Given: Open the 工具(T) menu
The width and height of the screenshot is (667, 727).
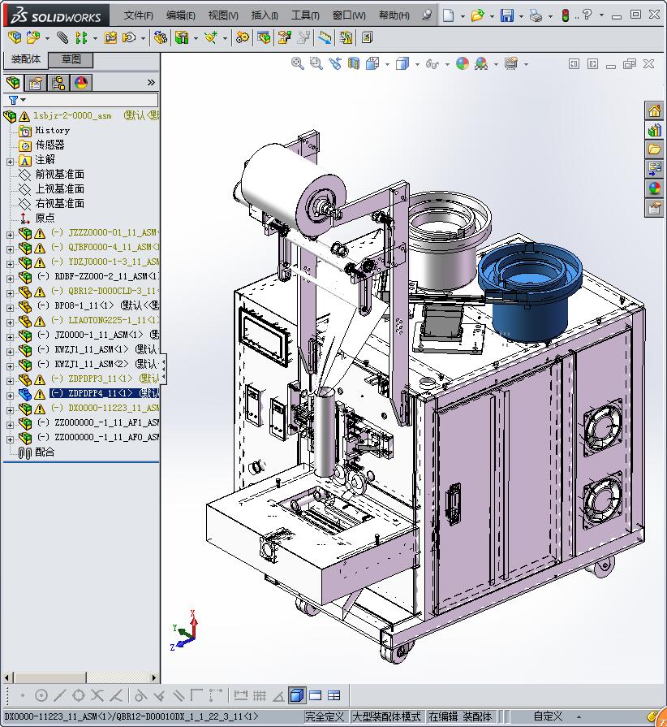Looking at the screenshot, I should tap(305, 15).
